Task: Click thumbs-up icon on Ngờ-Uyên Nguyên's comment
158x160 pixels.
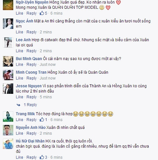Action: point(42,13)
